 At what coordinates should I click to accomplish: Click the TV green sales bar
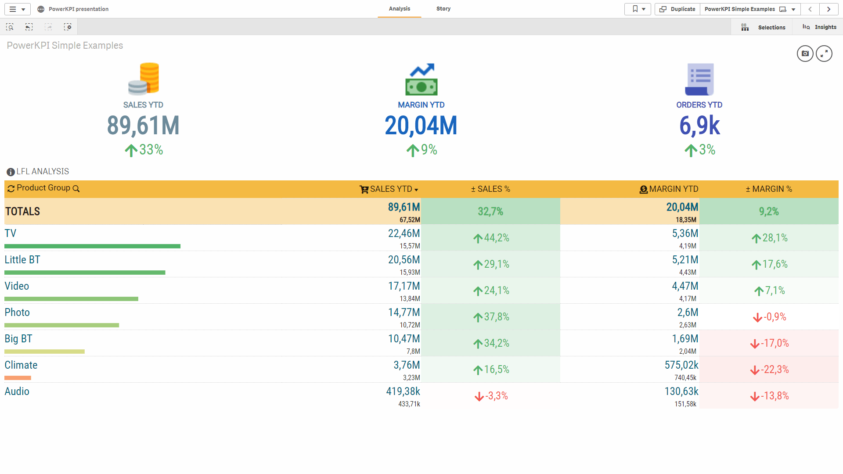[92, 246]
